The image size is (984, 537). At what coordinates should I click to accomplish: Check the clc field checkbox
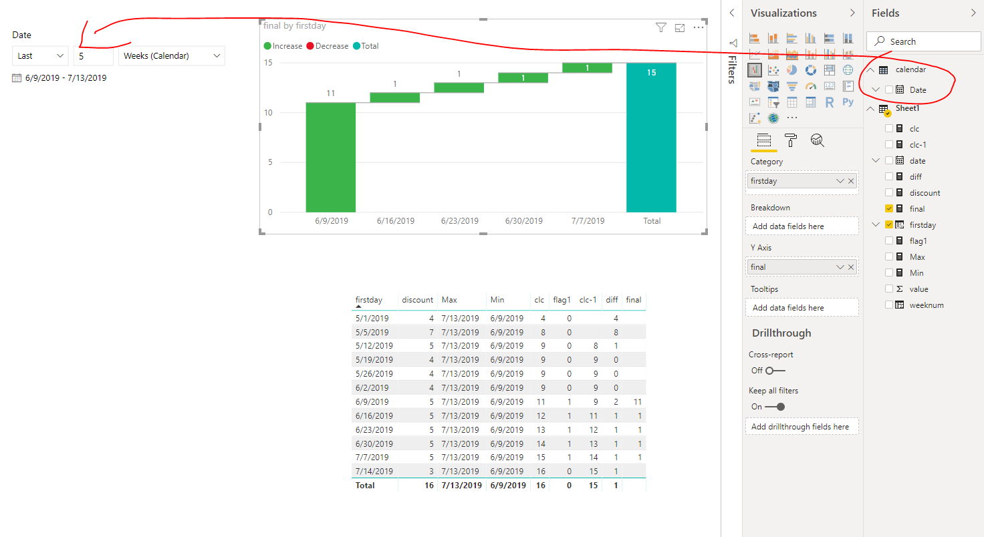tap(889, 129)
